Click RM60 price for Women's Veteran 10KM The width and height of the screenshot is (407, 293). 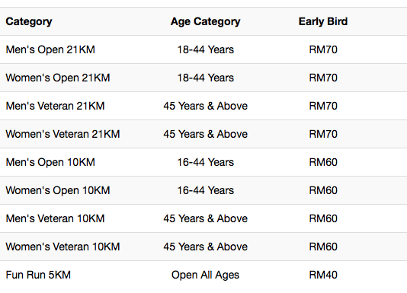323,247
